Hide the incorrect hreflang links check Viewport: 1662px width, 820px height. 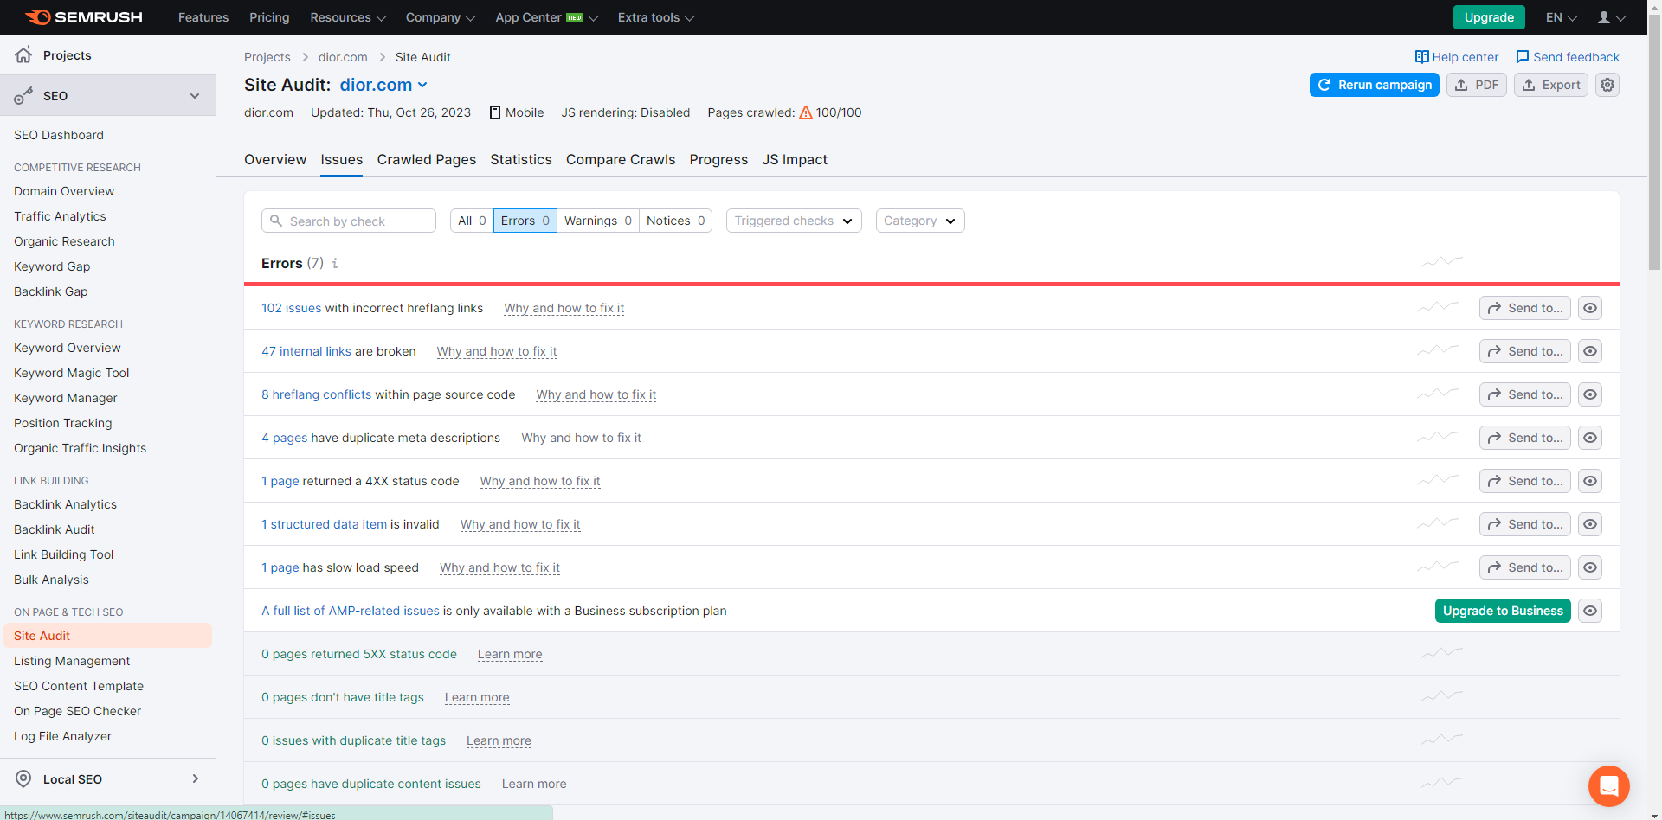[1590, 308]
